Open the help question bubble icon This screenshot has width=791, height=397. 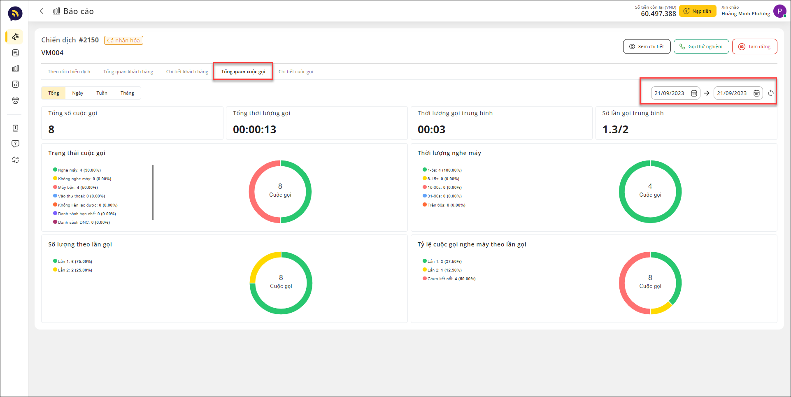point(15,144)
